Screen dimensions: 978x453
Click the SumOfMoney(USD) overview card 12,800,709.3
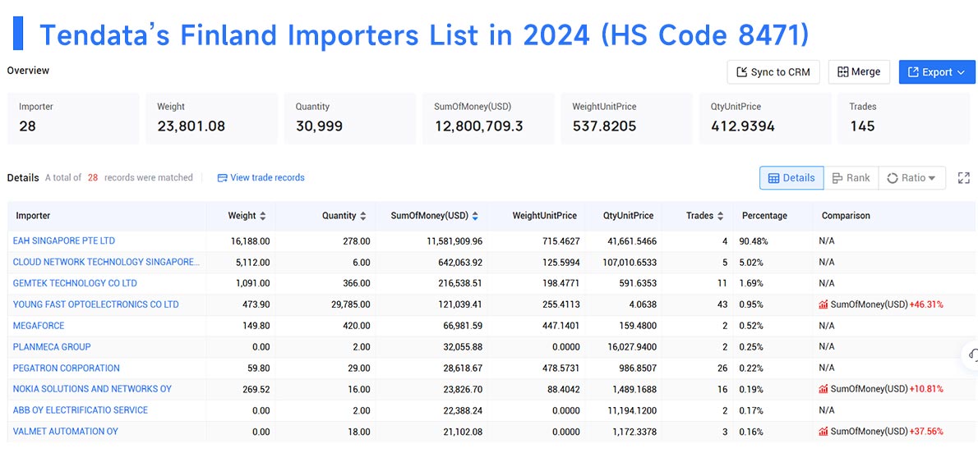pos(488,118)
